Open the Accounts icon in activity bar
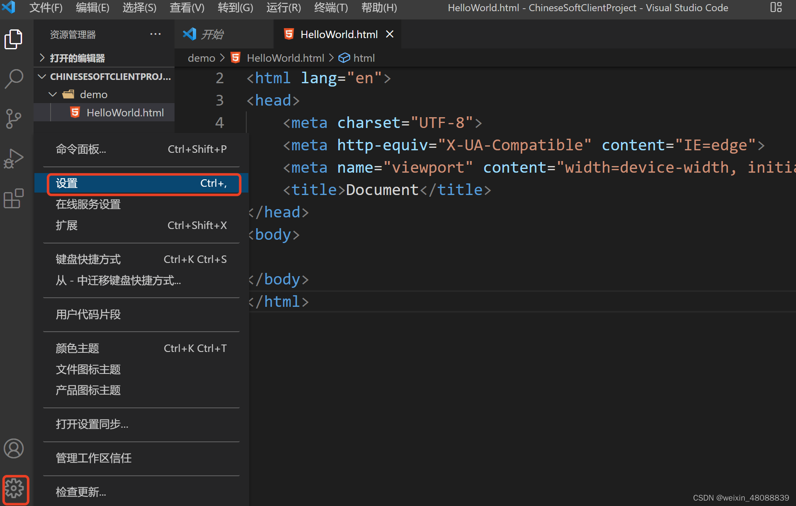796x506 pixels. pyautogui.click(x=14, y=448)
